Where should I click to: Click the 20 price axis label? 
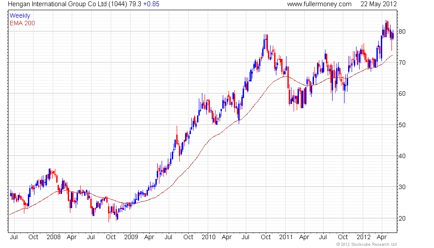tap(402, 218)
